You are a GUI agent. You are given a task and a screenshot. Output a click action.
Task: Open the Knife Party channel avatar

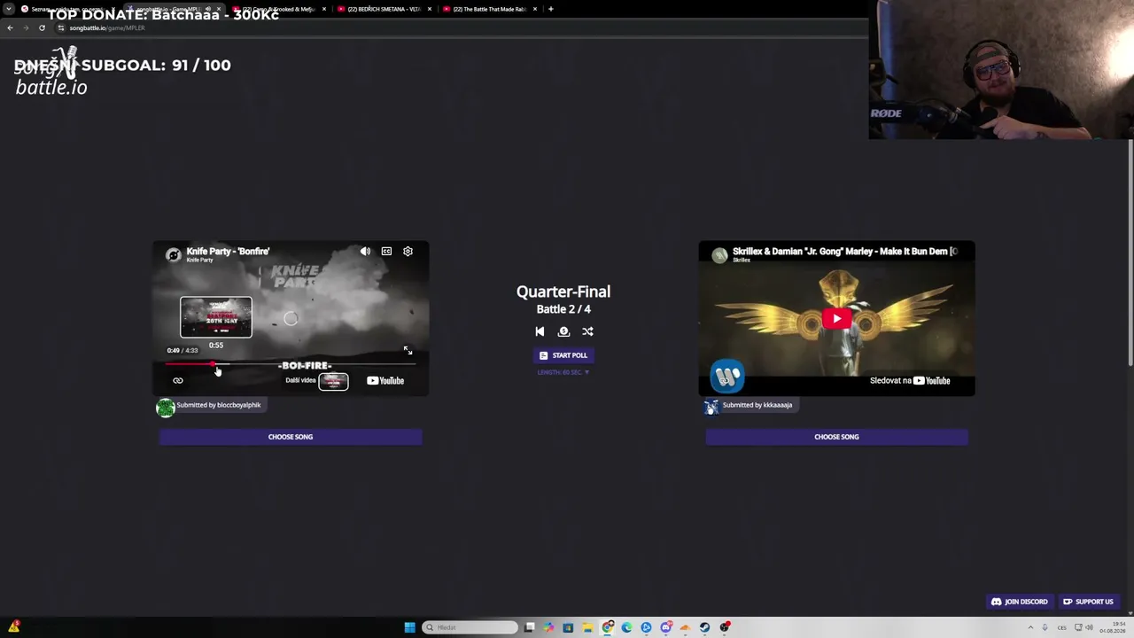[x=174, y=255]
